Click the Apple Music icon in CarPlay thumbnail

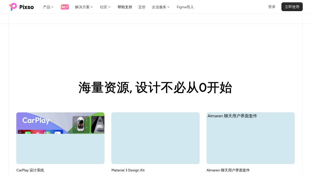[x=38, y=132]
